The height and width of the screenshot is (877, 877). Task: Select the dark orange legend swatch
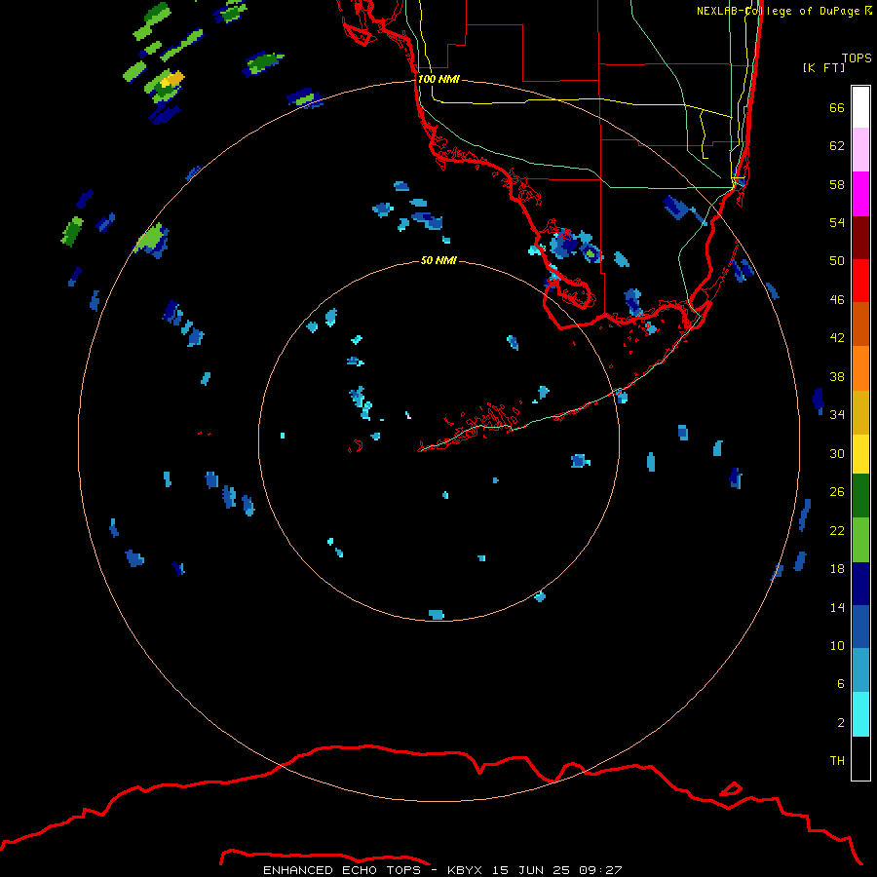click(860, 324)
